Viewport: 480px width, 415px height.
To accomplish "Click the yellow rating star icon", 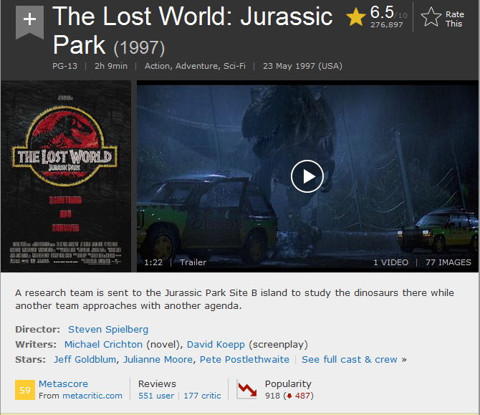I will click(x=356, y=17).
